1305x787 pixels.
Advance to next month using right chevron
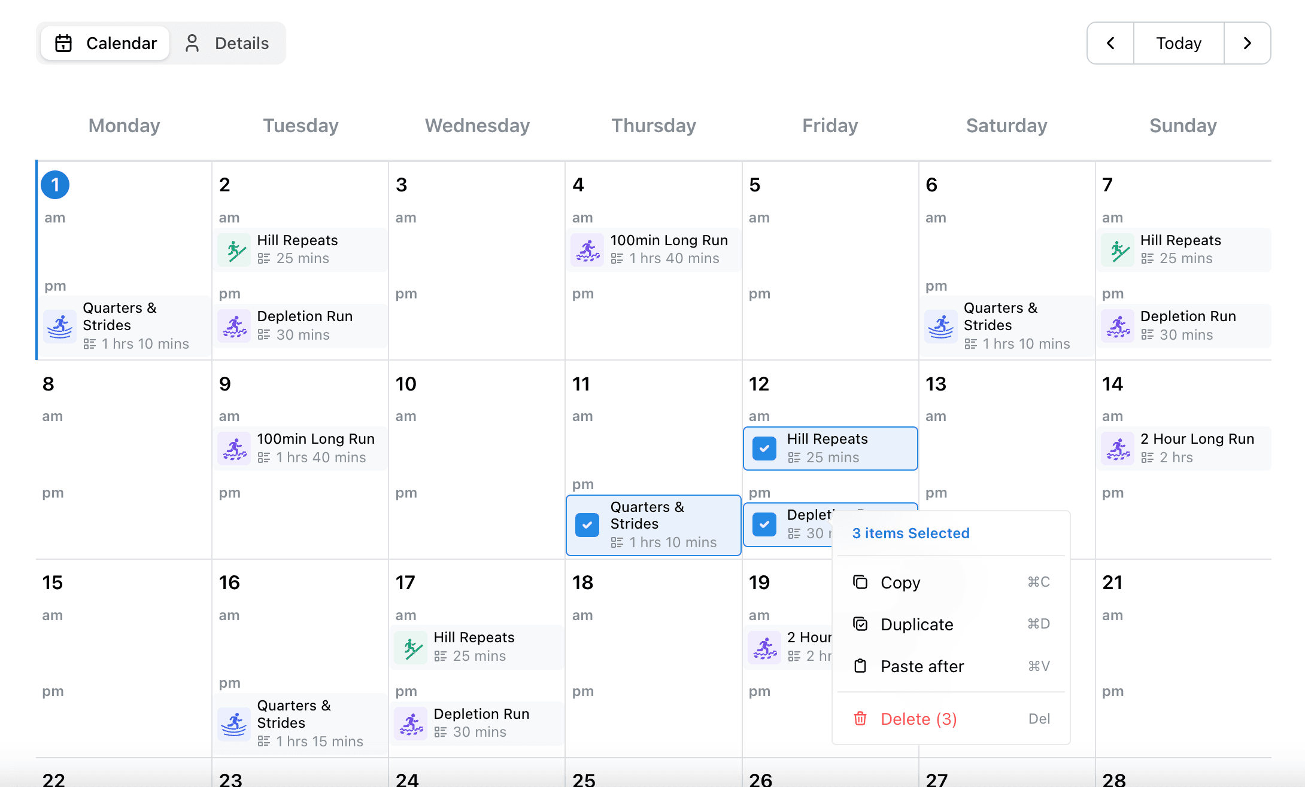coord(1248,42)
